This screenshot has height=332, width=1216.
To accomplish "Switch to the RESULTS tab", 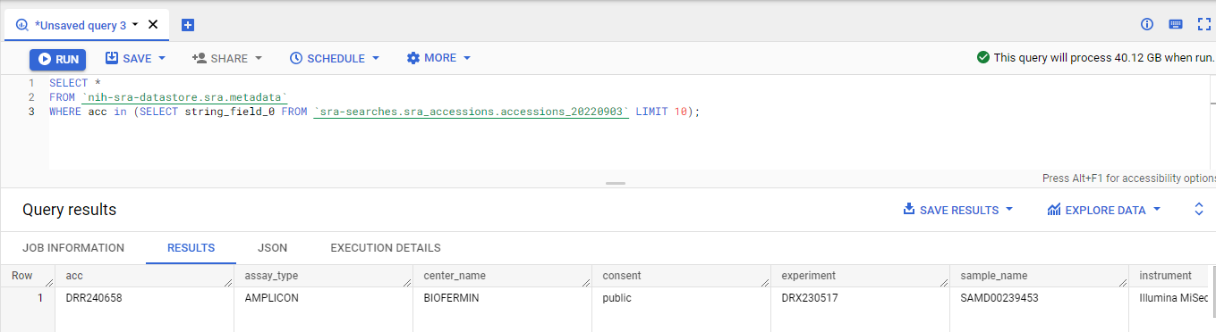I will click(191, 248).
